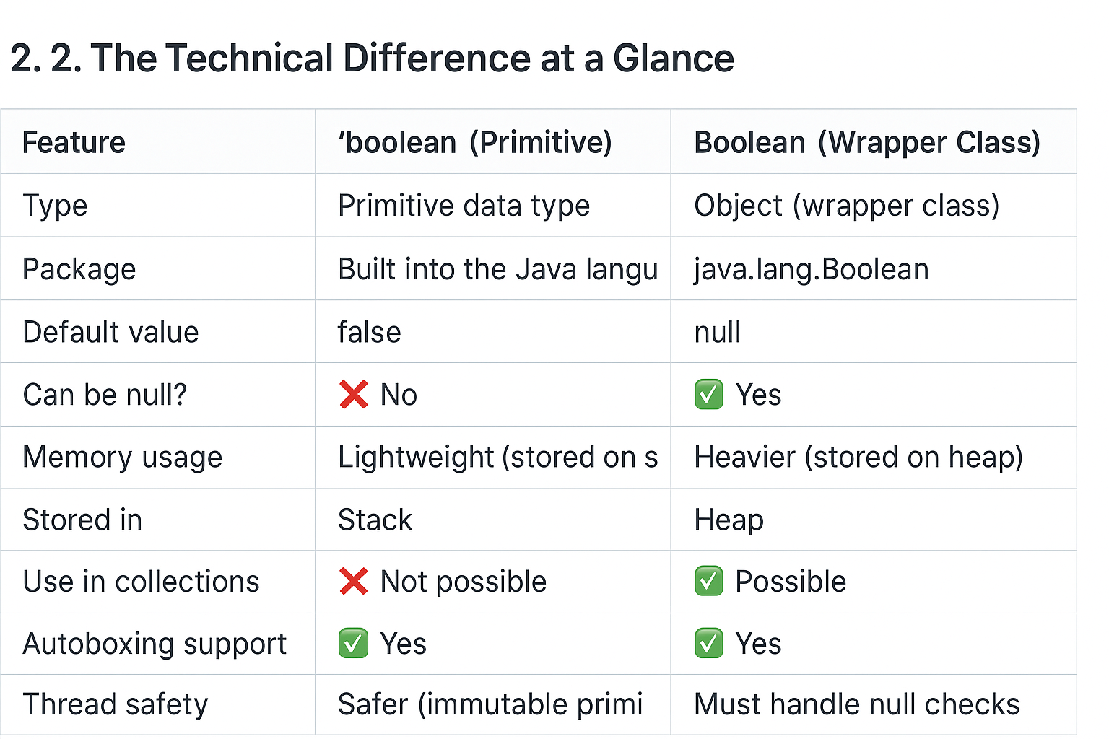The image size is (1109, 739).
Task: Click the "Must handle null checks" cell
Action: coord(856,704)
